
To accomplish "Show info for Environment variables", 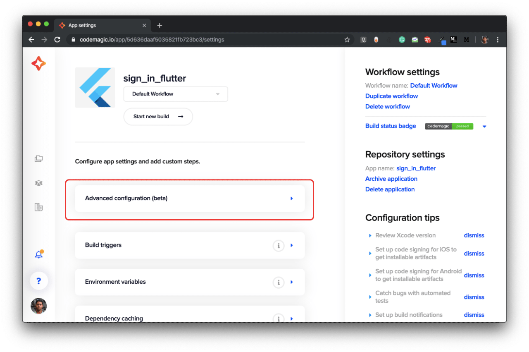I will 279,283.
